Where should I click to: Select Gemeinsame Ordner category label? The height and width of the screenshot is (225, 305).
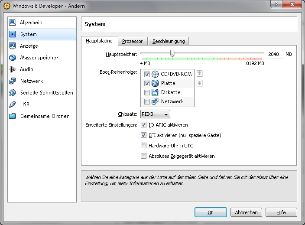tap(45, 116)
